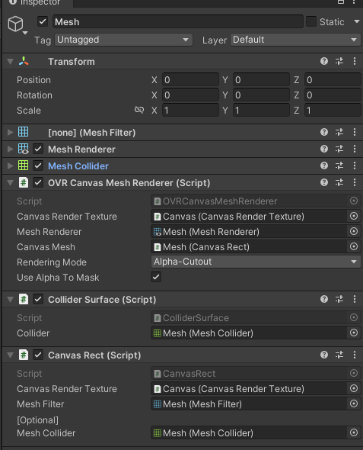Click the Scale Z value field
The height and width of the screenshot is (450, 363).
click(333, 110)
